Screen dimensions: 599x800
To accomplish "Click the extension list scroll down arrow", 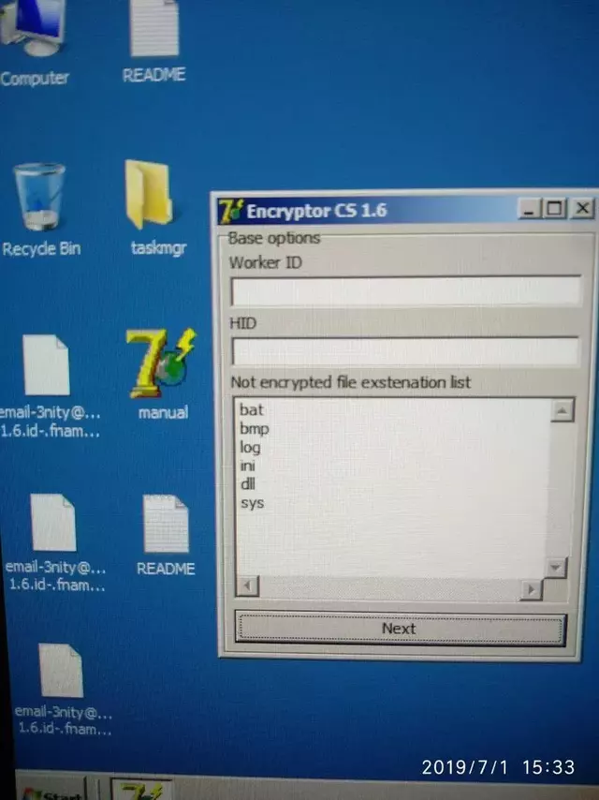I will 556,568.
